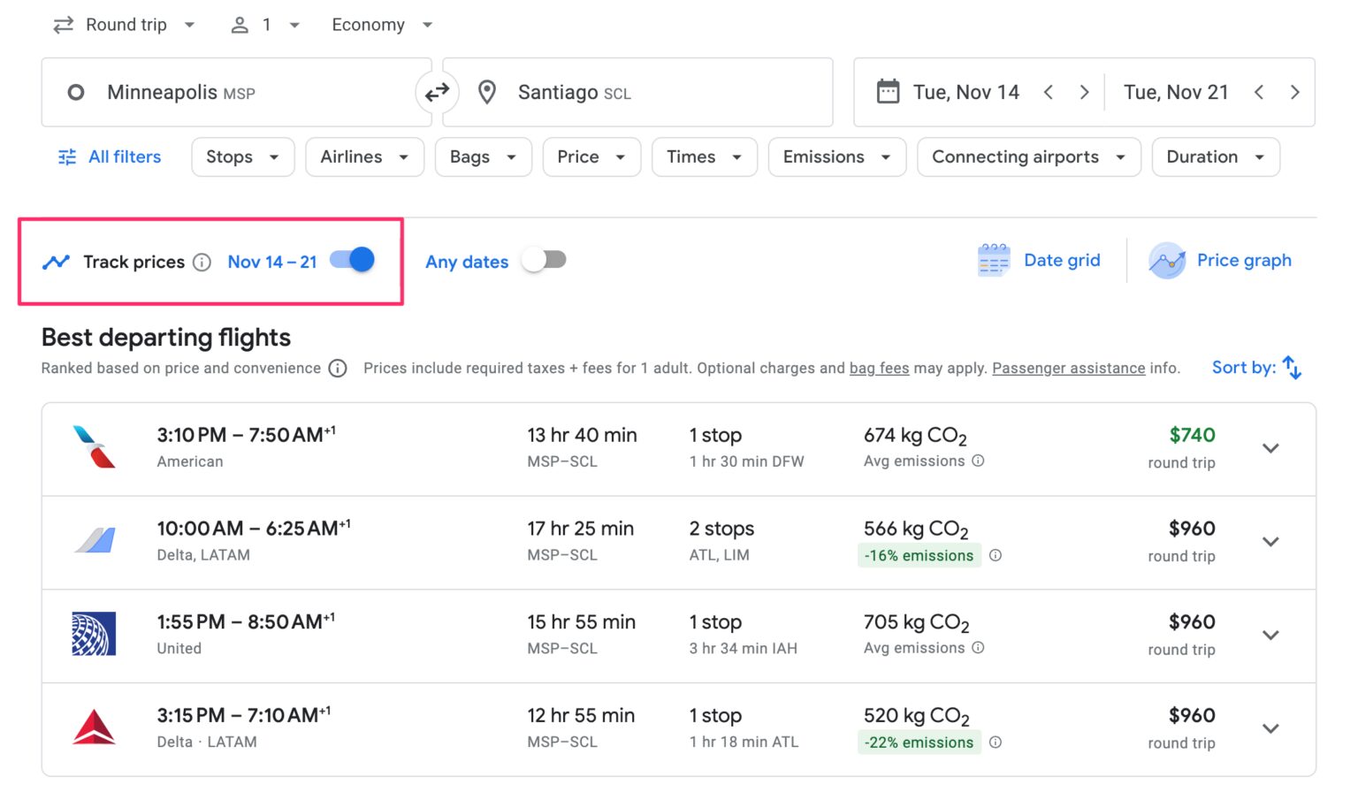Open the Round trip selector
The width and height of the screenshot is (1358, 800).
(x=124, y=24)
